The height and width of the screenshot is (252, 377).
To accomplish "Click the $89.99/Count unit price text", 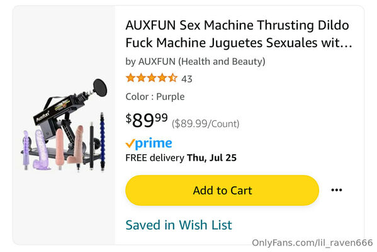I will pyautogui.click(x=205, y=123).
